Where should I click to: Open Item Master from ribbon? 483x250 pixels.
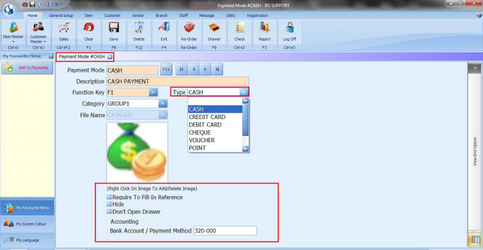13,32
